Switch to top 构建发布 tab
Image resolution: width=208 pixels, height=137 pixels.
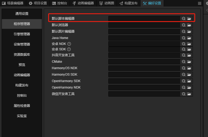[129, 3]
